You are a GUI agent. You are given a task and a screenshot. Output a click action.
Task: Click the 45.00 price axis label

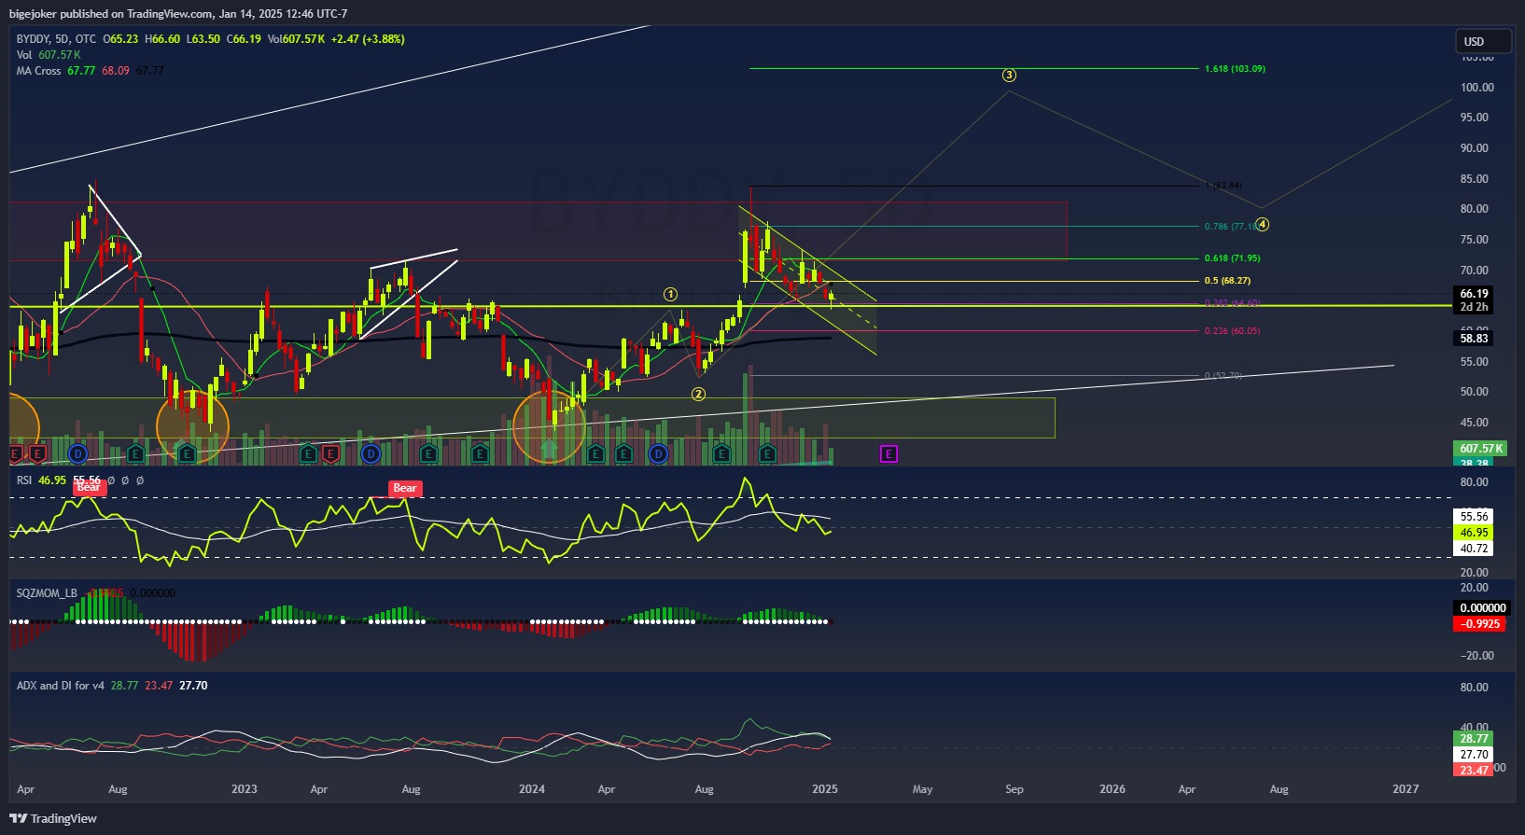coord(1475,423)
